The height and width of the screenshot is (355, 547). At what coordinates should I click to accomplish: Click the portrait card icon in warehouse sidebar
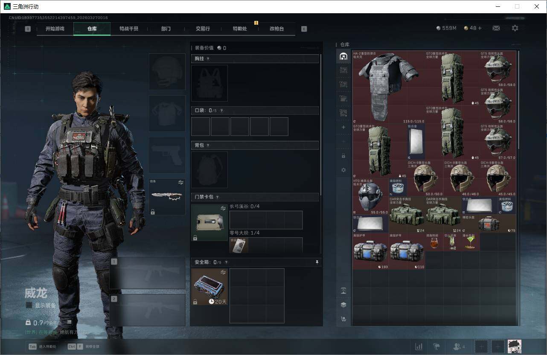[343, 291]
